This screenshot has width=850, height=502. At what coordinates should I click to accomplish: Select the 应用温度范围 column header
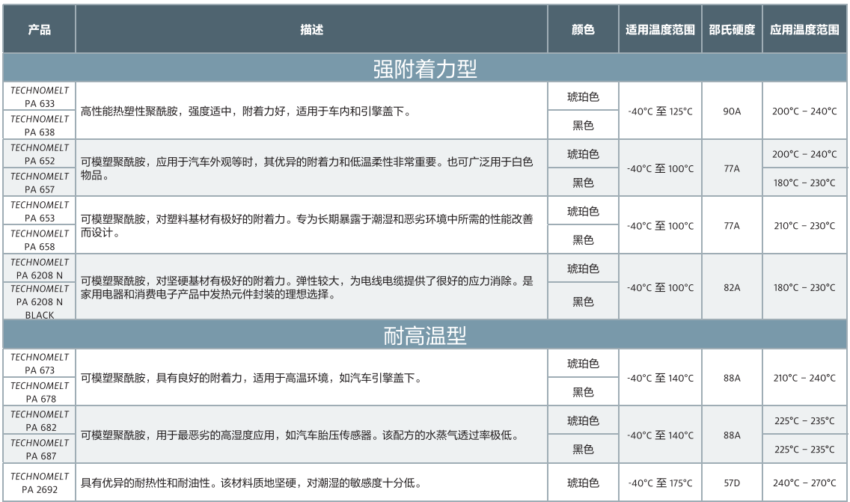804,29
